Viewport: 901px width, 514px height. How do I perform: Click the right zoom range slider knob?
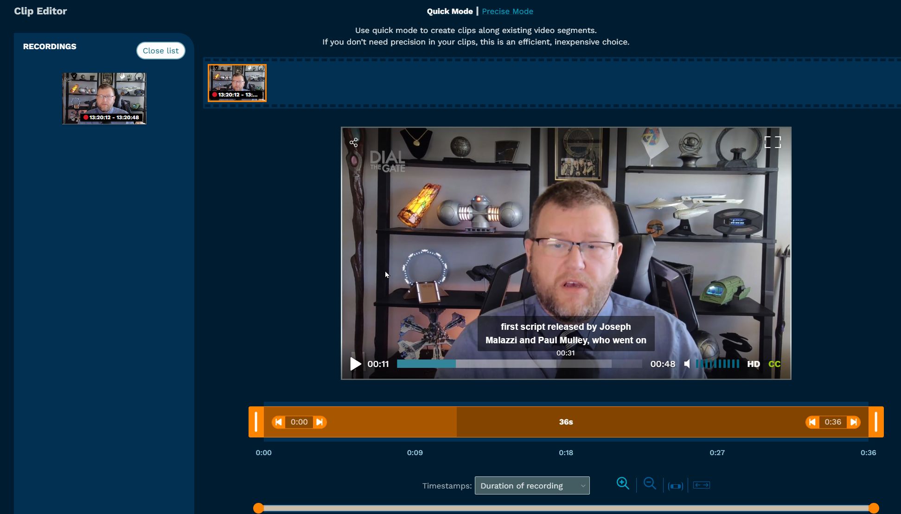click(874, 508)
